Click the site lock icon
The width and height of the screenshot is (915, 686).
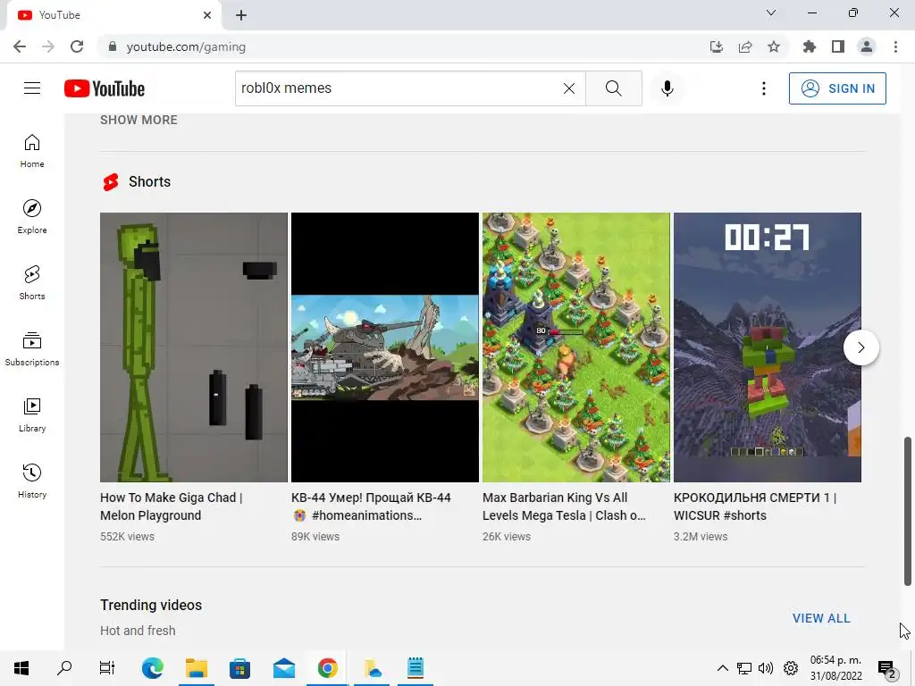click(x=112, y=46)
